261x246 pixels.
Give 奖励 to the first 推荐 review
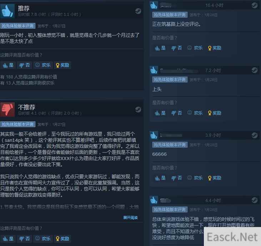tap(62, 65)
